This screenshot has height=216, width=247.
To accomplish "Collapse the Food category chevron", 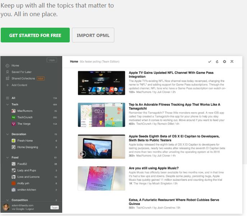I will 8,157.
